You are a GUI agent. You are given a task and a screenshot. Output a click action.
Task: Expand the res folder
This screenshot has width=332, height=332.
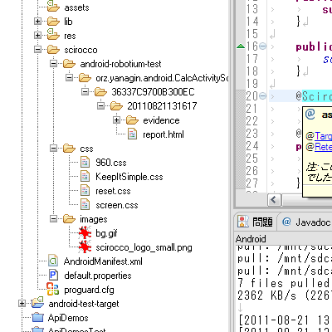pyautogui.click(x=37, y=36)
